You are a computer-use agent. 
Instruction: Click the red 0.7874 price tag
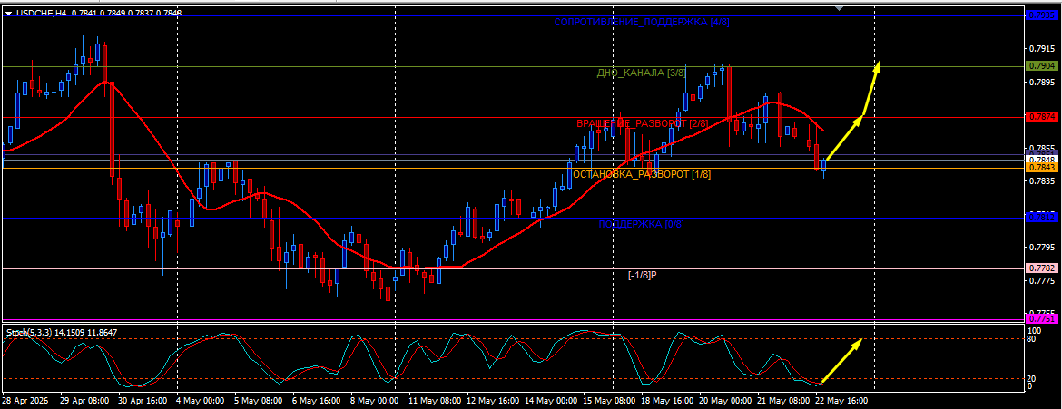click(x=1042, y=116)
